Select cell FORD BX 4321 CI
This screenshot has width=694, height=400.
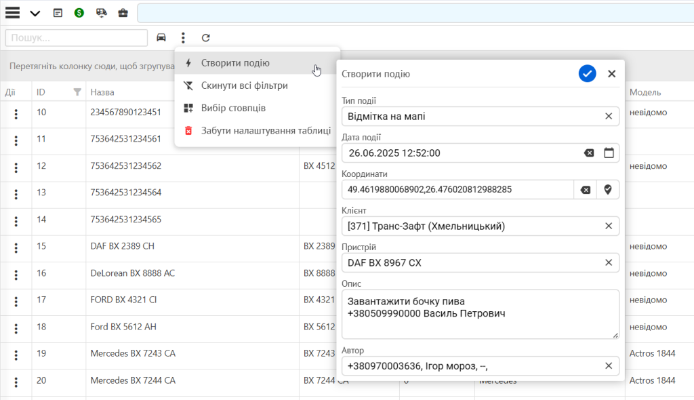[x=123, y=300]
